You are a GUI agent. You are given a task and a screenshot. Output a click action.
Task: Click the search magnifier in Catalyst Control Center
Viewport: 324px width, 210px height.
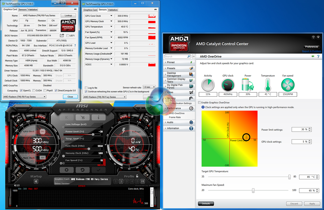(x=189, y=56)
